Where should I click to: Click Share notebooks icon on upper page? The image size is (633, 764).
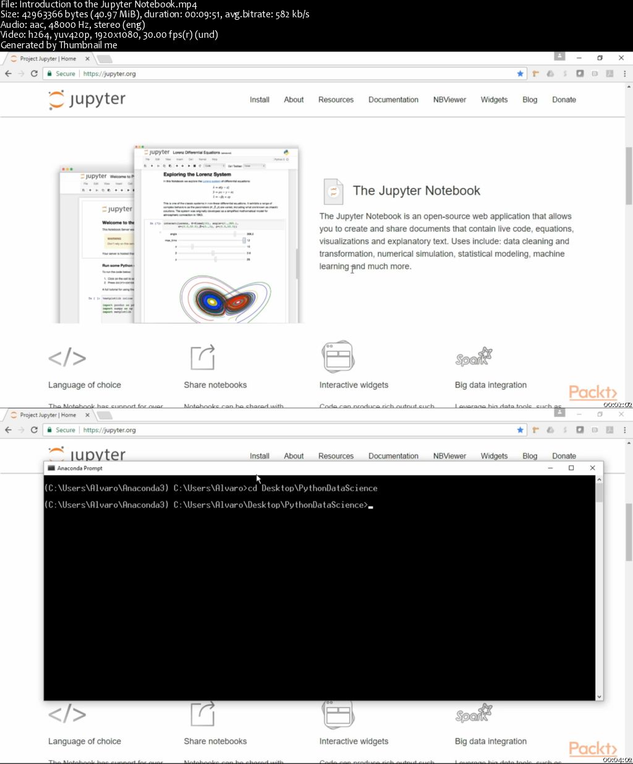(203, 358)
